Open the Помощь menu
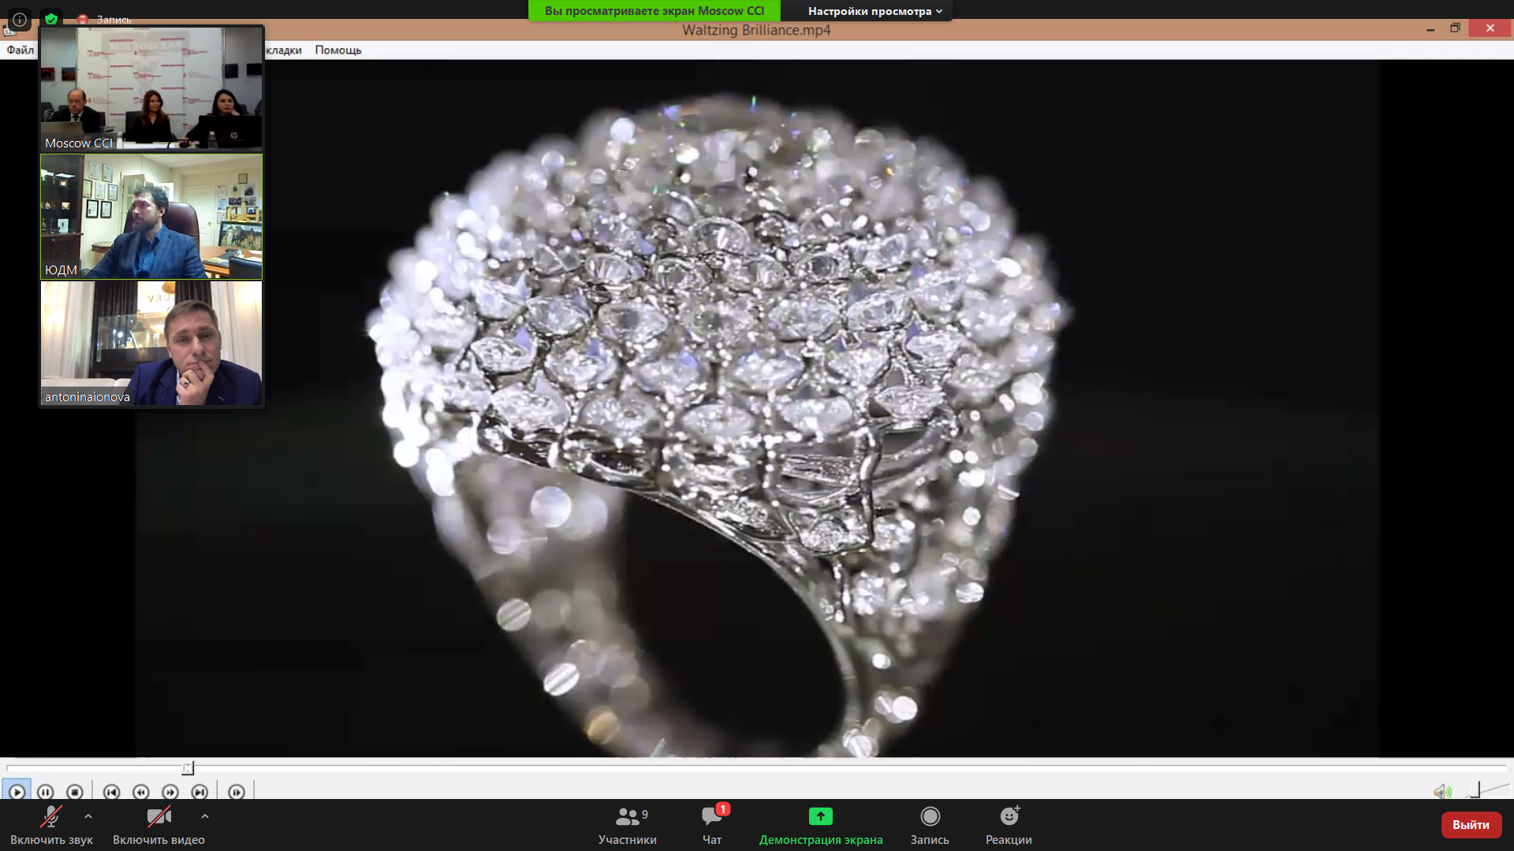This screenshot has height=851, width=1514. pyautogui.click(x=337, y=50)
